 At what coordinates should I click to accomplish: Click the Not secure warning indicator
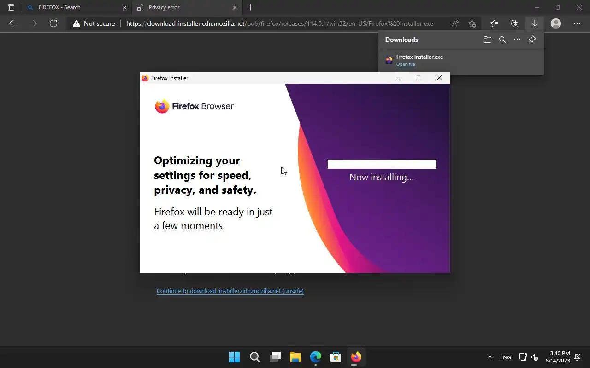tap(94, 23)
